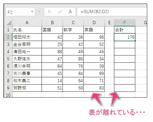Image resolution: width=153 pixels, height=122 pixels.
Task: Click the Cancel X icon in formula bar
Action: pos(49,12)
